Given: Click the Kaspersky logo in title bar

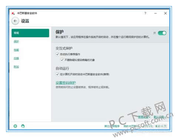Looking at the screenshot, I should click(13, 13).
